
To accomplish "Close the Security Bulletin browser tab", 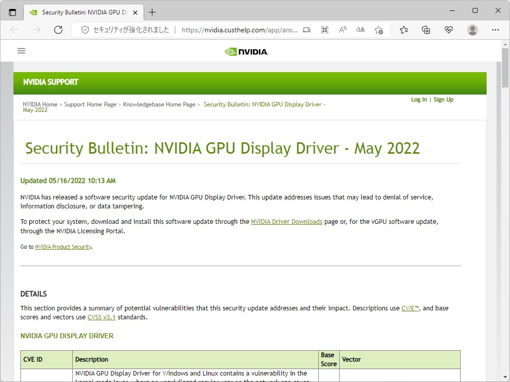I will click(x=135, y=12).
